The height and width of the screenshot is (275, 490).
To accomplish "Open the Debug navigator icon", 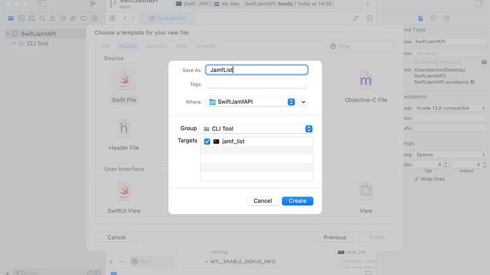I will 73,18.
